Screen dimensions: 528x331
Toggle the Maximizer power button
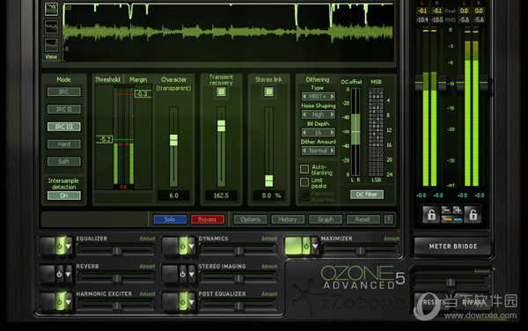tap(306, 246)
